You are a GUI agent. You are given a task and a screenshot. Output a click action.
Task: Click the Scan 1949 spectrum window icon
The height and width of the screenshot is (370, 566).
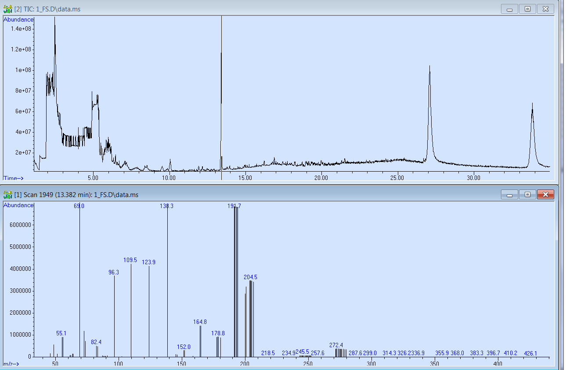(x=8, y=194)
